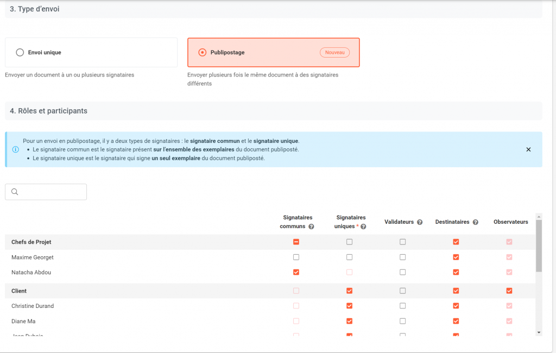Click the scroll down arrow of participants list
This screenshot has height=353, width=556.
[539, 332]
